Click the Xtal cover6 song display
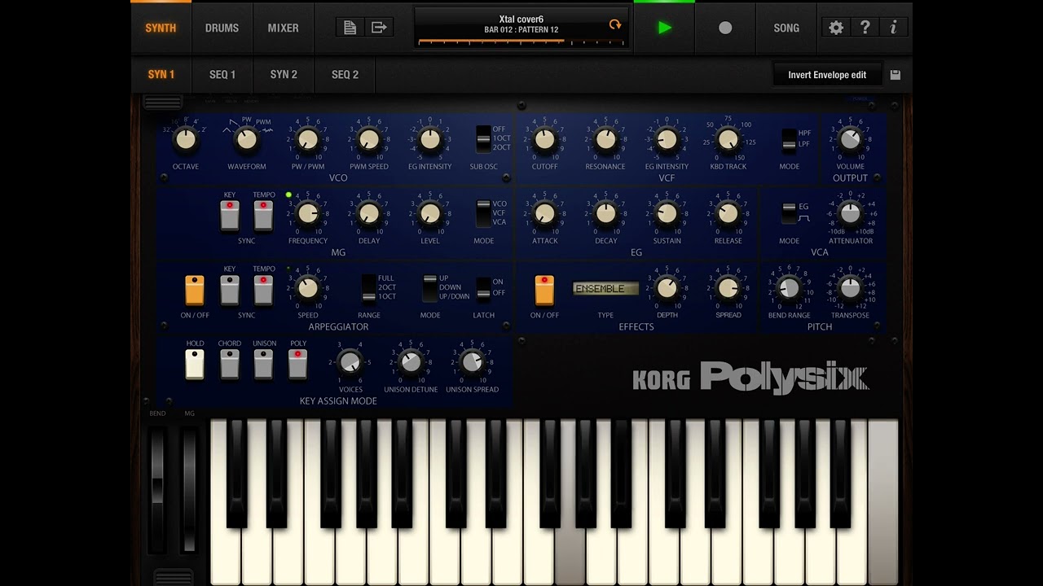 point(521,28)
